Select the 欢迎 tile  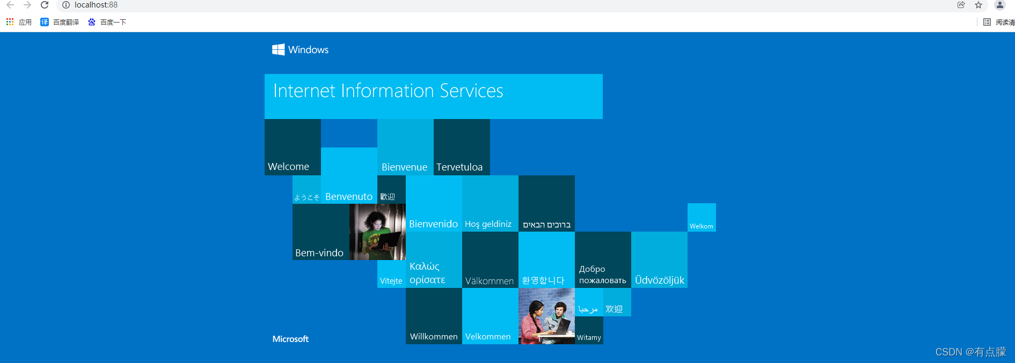(617, 302)
